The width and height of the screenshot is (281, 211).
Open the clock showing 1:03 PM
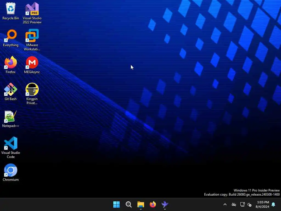tap(262, 204)
